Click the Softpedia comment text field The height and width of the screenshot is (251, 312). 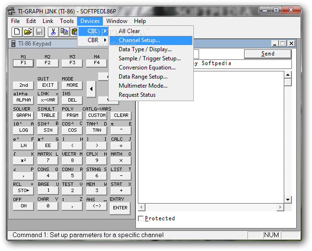tap(243, 64)
